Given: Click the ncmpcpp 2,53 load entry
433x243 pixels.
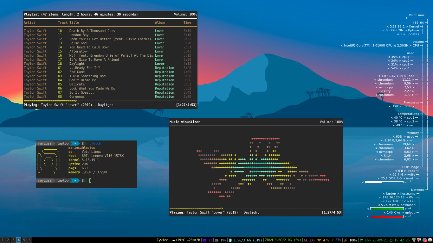Looking at the screenshot, I should (x=395, y=87).
